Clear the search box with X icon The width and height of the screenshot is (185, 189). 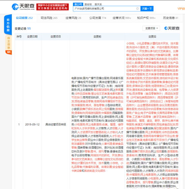coord(137,8)
